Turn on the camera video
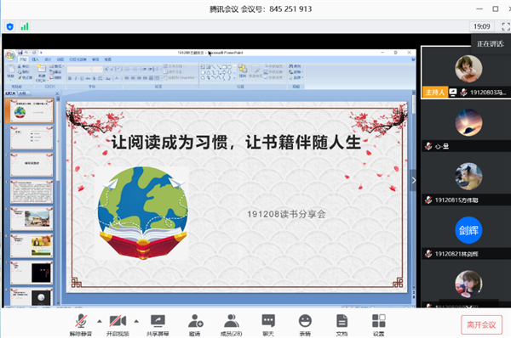This screenshot has height=338, width=511. 118,324
